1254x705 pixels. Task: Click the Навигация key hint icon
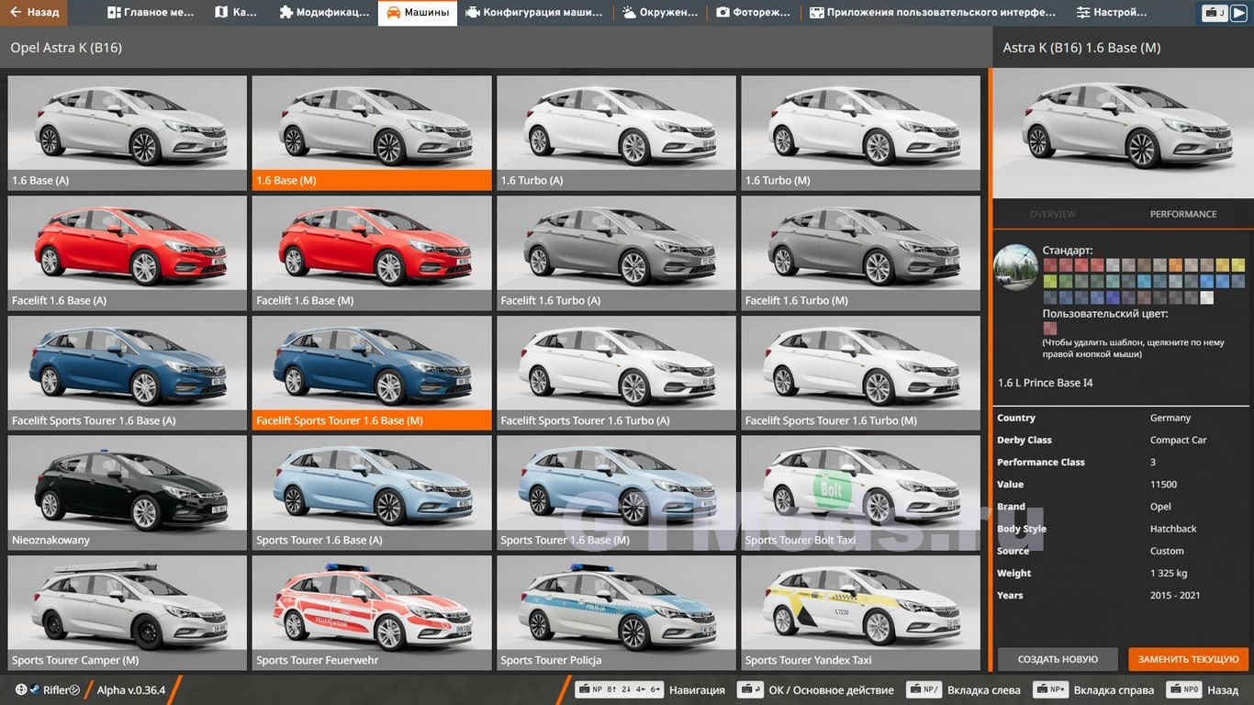pyautogui.click(x=620, y=690)
